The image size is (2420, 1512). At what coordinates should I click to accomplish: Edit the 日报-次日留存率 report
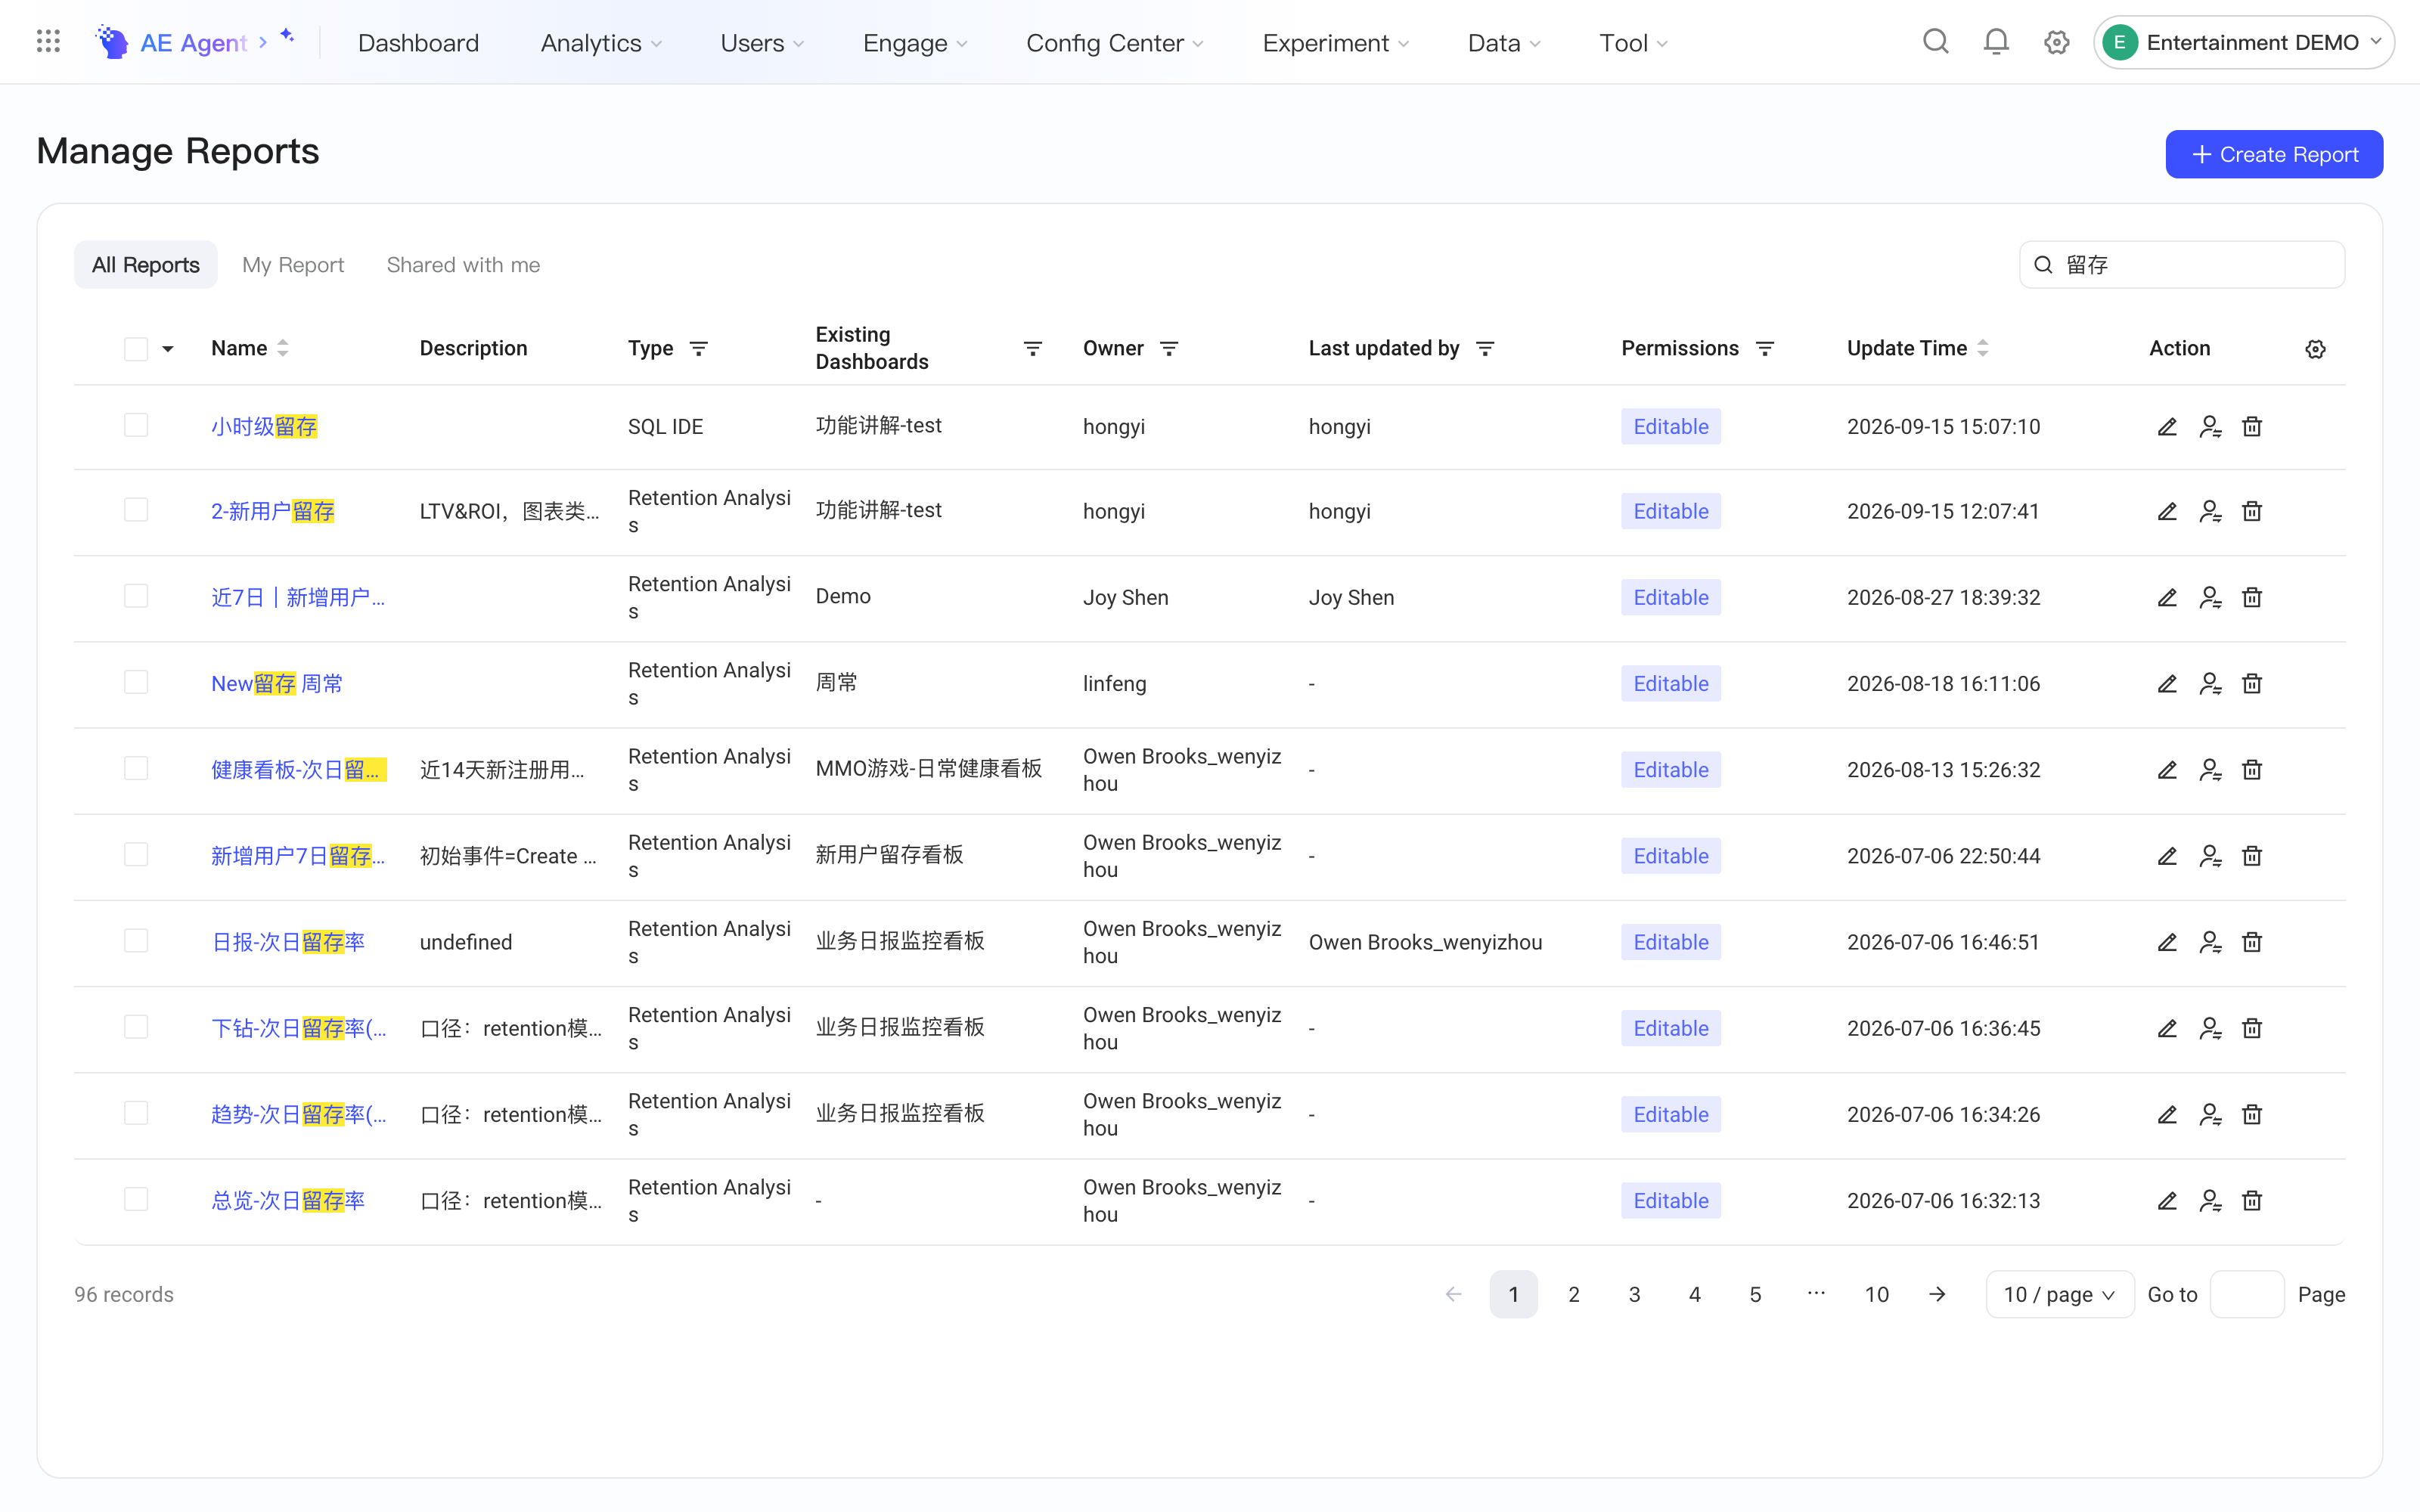click(2167, 943)
